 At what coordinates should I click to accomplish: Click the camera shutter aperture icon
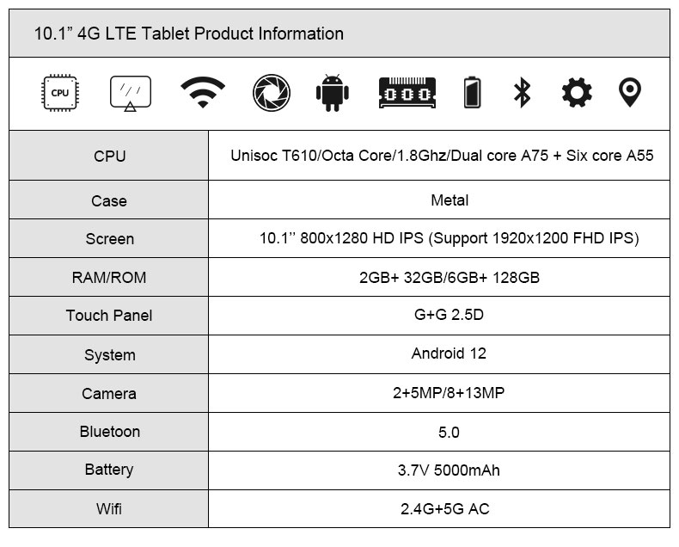point(272,93)
